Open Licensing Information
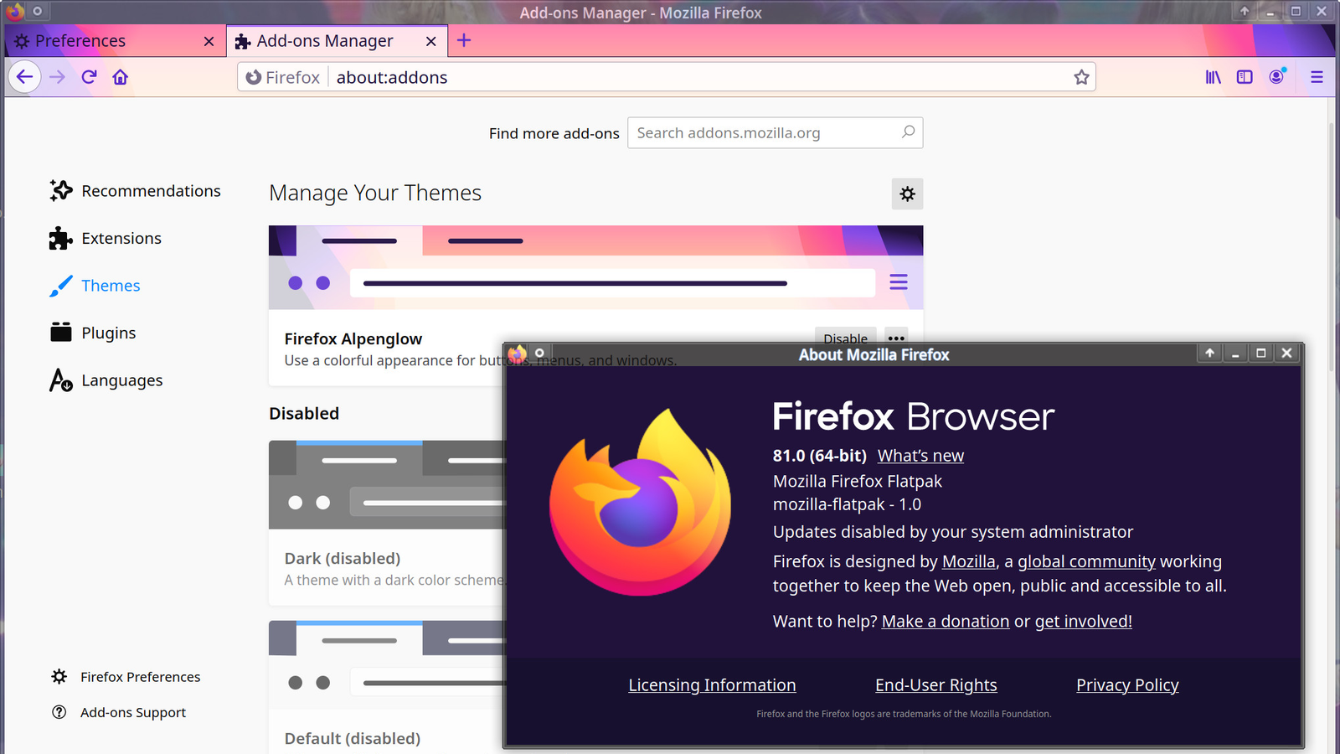 712,685
